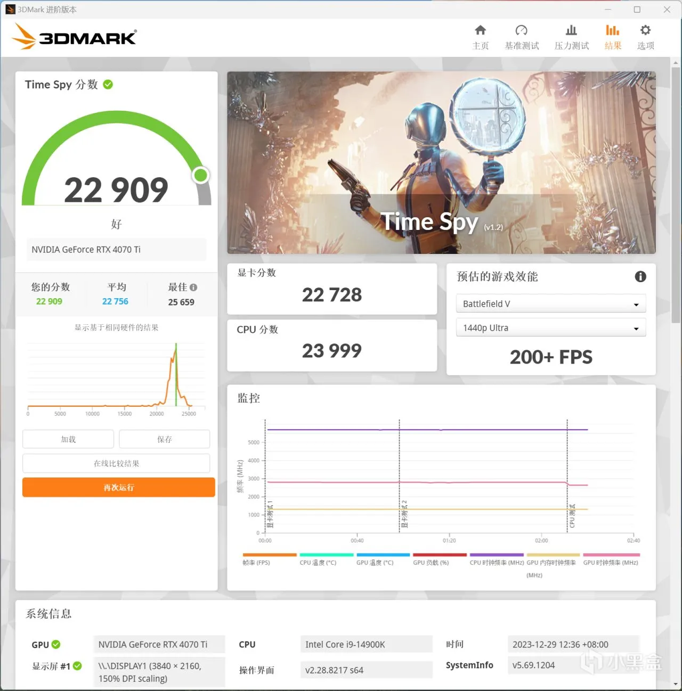Click the 显卡测试 1 marker line

point(265,475)
